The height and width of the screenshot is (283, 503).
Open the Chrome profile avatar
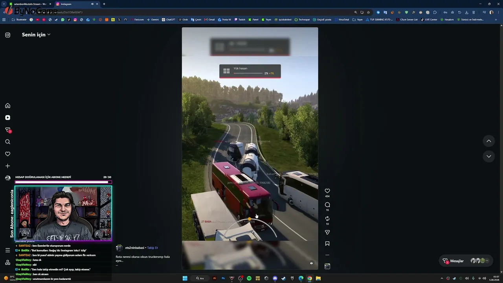491,13
